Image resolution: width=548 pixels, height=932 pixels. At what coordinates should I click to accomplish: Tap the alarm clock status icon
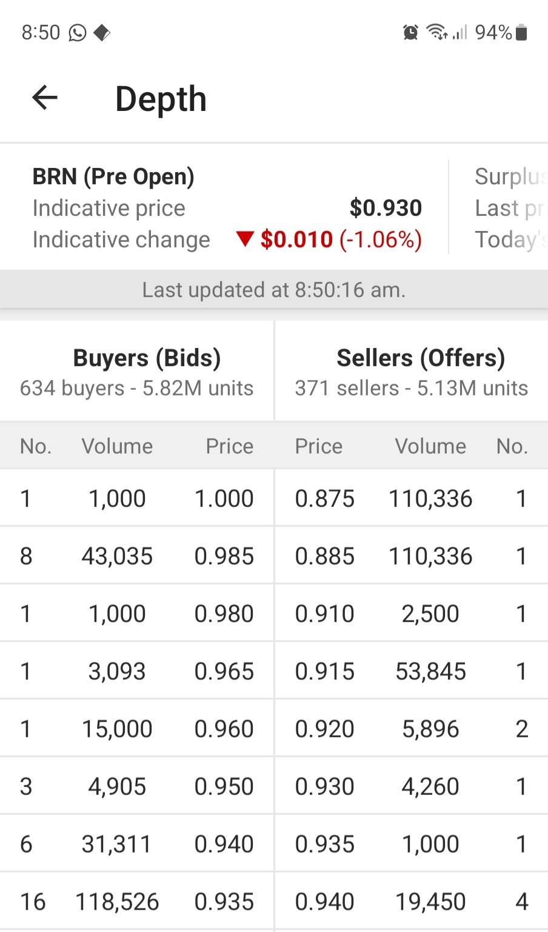(410, 32)
